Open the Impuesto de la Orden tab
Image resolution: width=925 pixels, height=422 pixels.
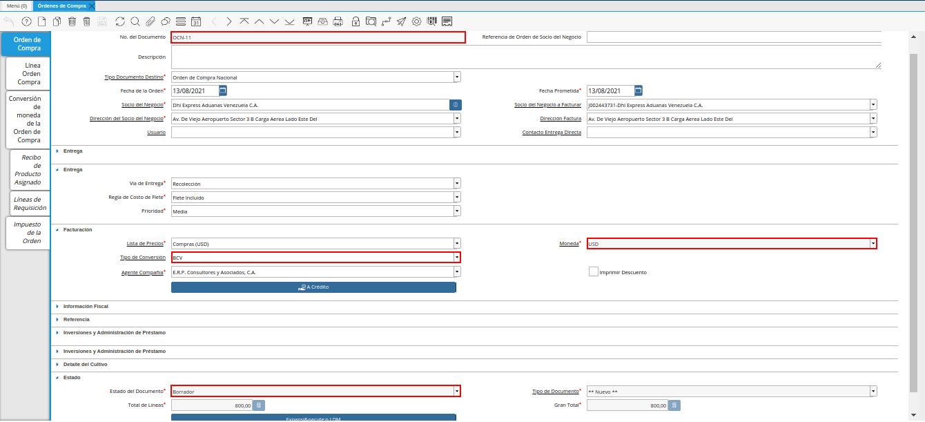click(x=28, y=233)
